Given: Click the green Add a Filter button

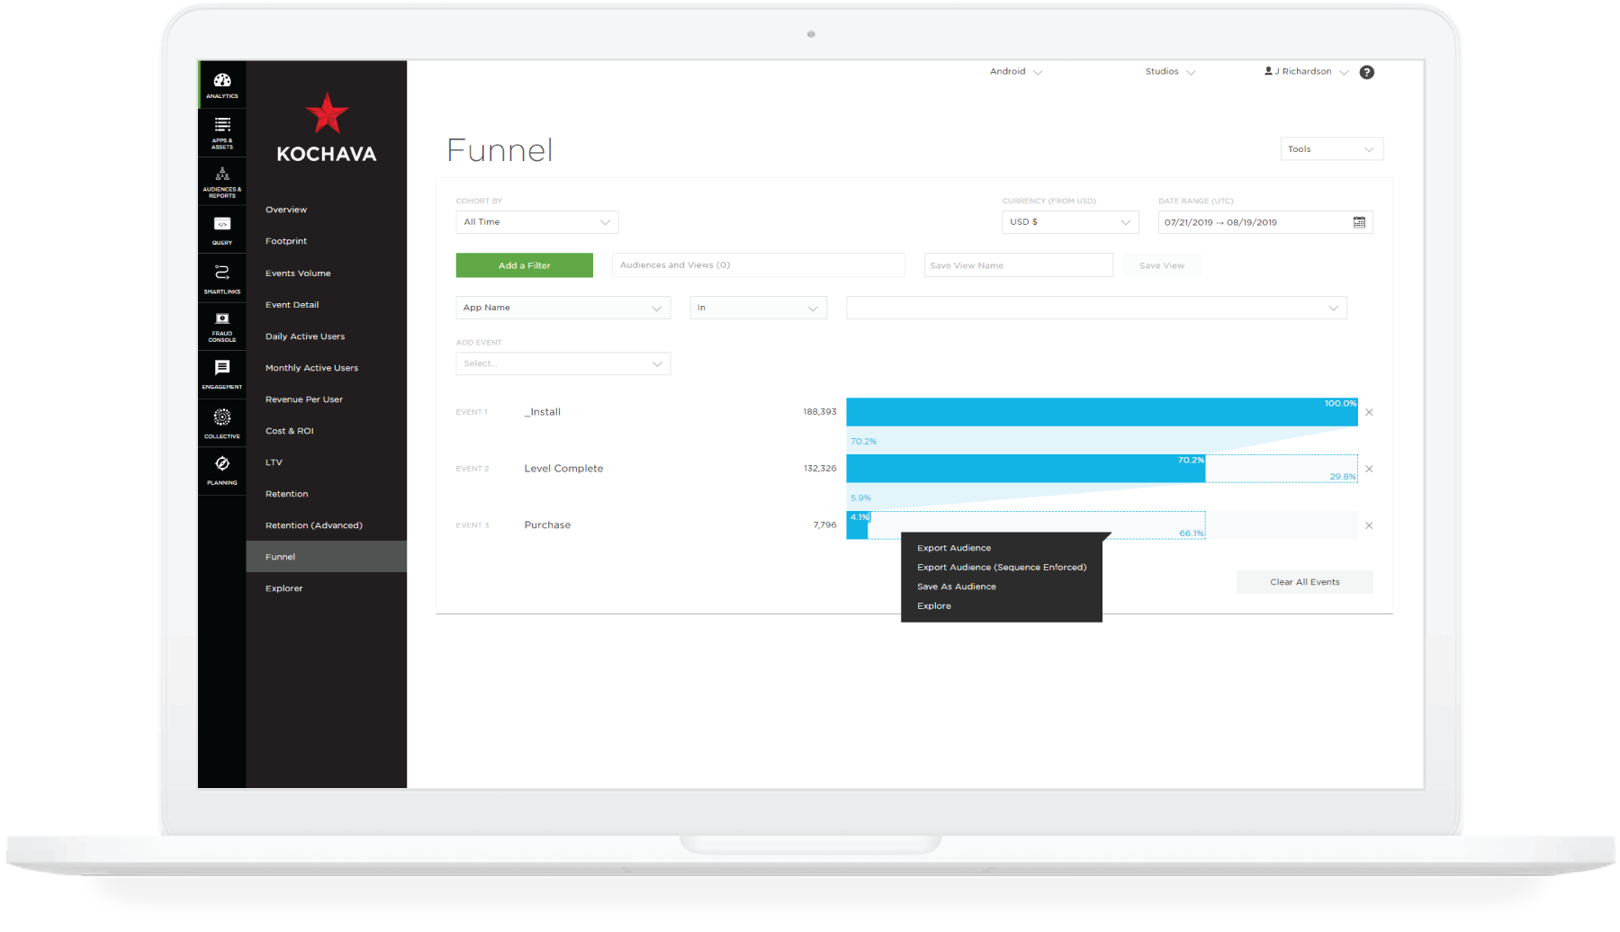Looking at the screenshot, I should [x=525, y=265].
